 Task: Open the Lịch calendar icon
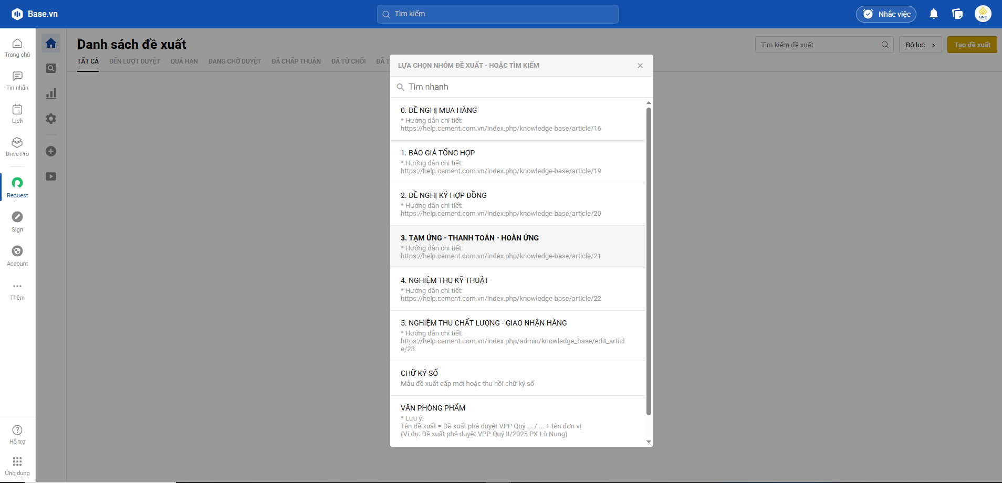[17, 113]
